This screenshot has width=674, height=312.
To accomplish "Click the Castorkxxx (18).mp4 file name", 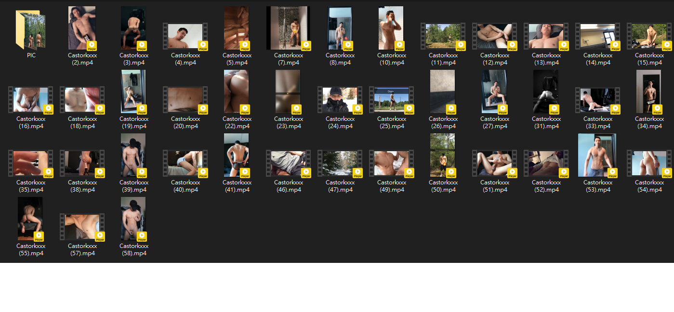I will coord(82,122).
